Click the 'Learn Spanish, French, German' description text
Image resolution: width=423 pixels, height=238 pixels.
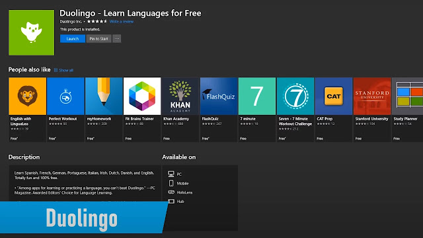84,175
